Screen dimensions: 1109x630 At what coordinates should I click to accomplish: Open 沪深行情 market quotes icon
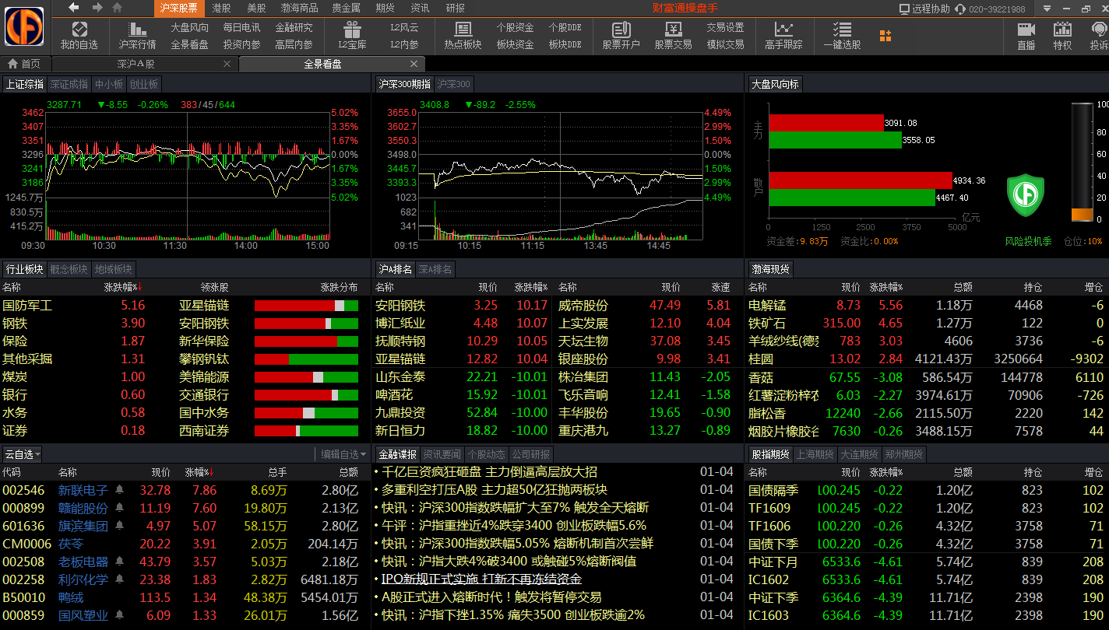[x=137, y=30]
